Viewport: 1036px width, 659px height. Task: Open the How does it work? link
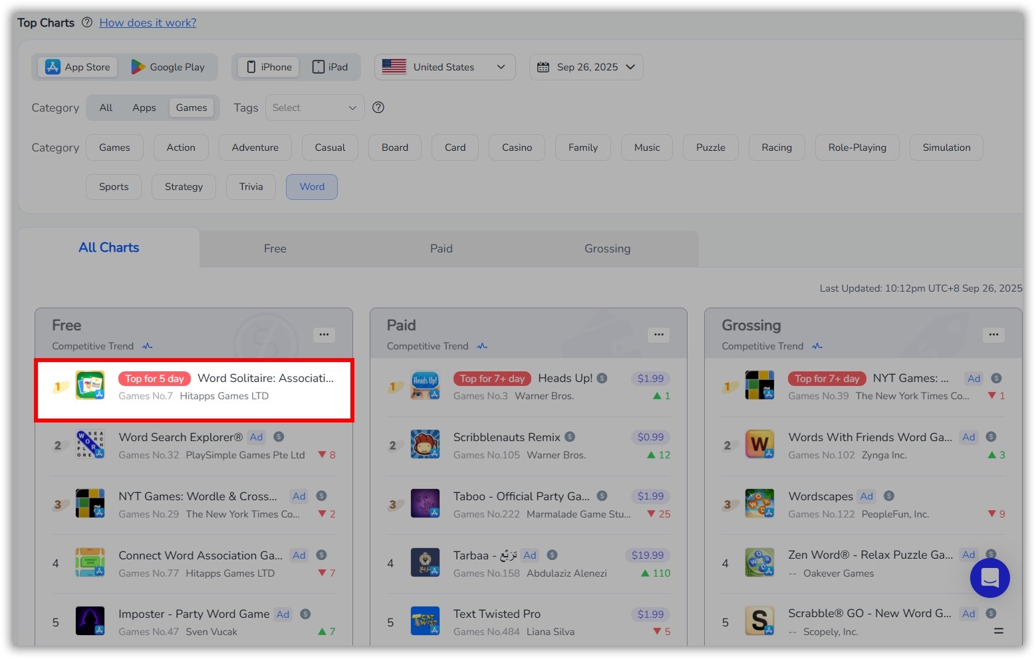pos(148,23)
